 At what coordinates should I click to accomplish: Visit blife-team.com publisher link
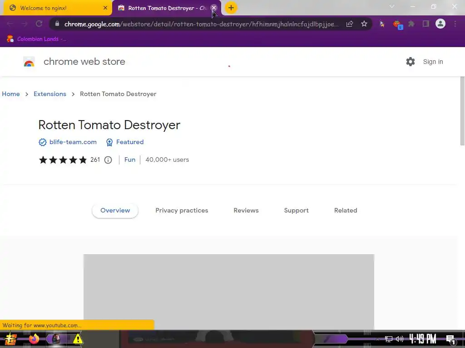73,142
